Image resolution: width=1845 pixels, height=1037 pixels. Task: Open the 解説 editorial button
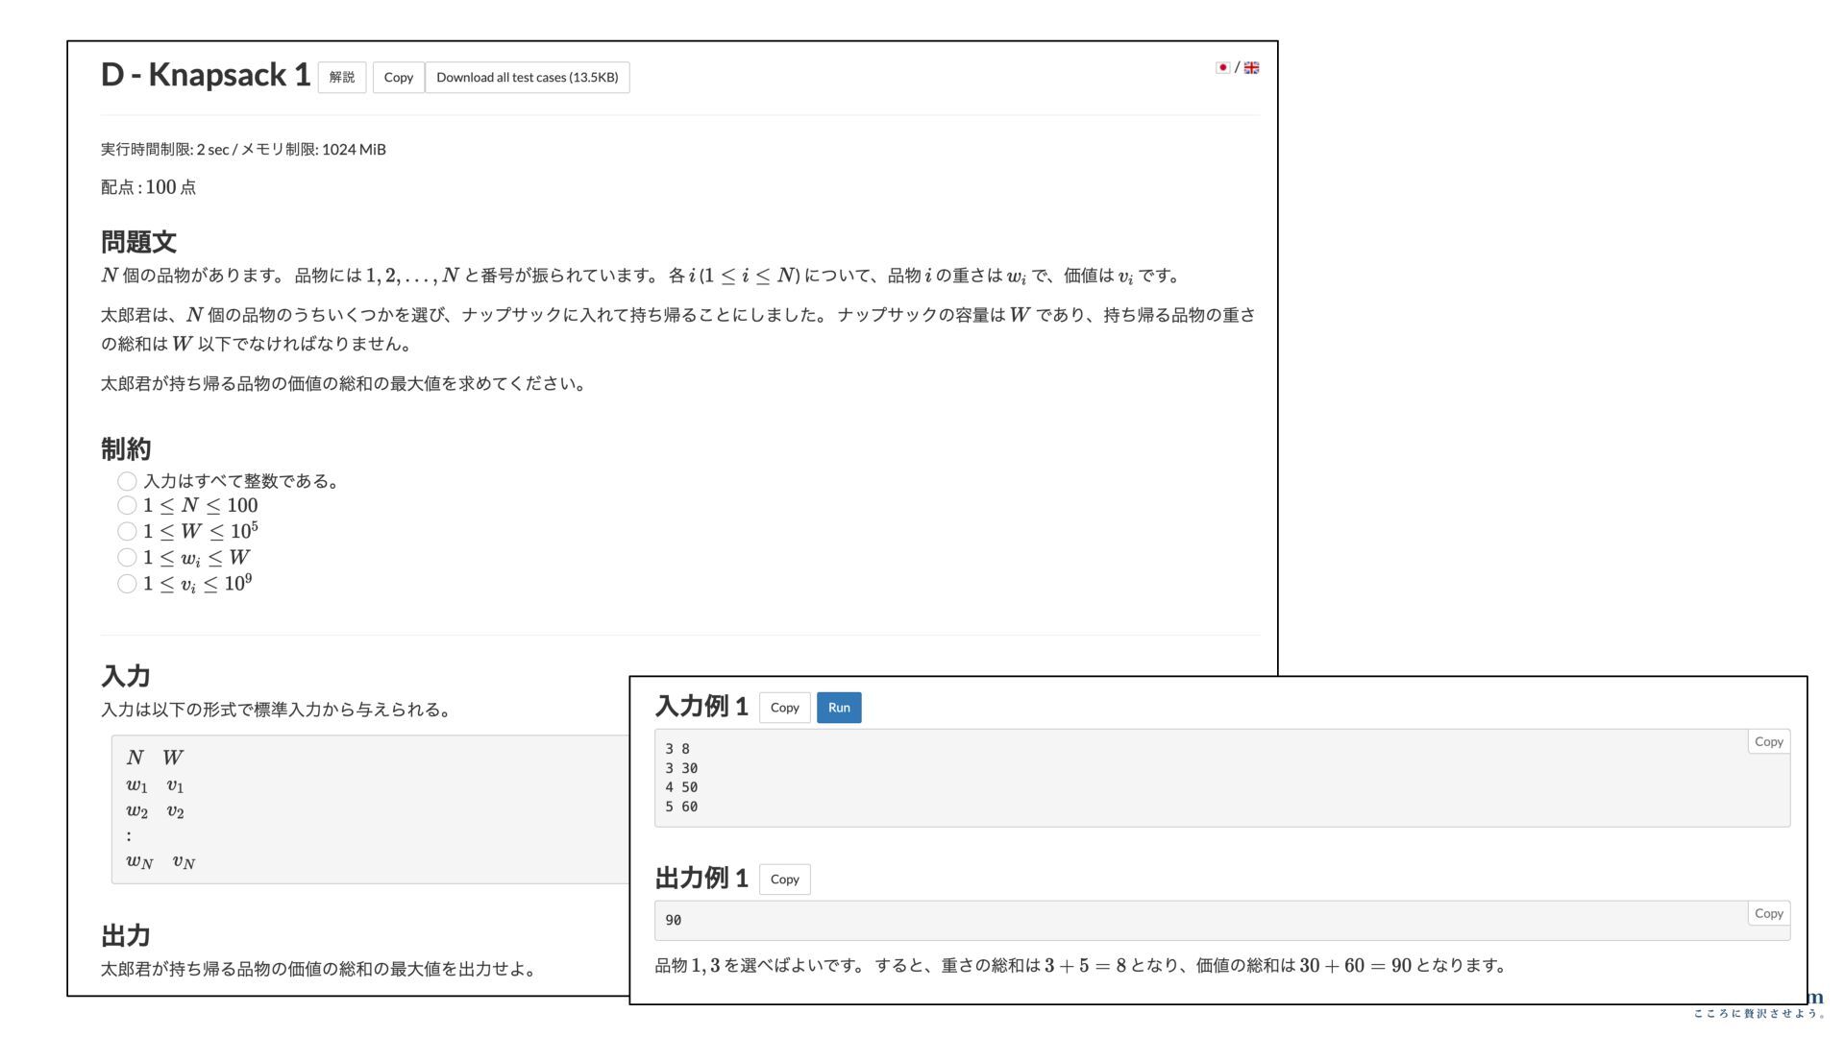[341, 78]
